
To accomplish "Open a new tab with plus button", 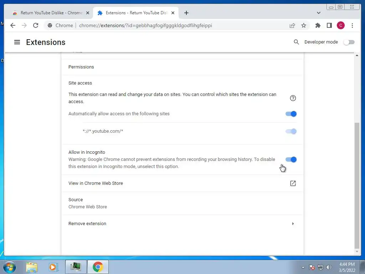I will tap(186, 13).
